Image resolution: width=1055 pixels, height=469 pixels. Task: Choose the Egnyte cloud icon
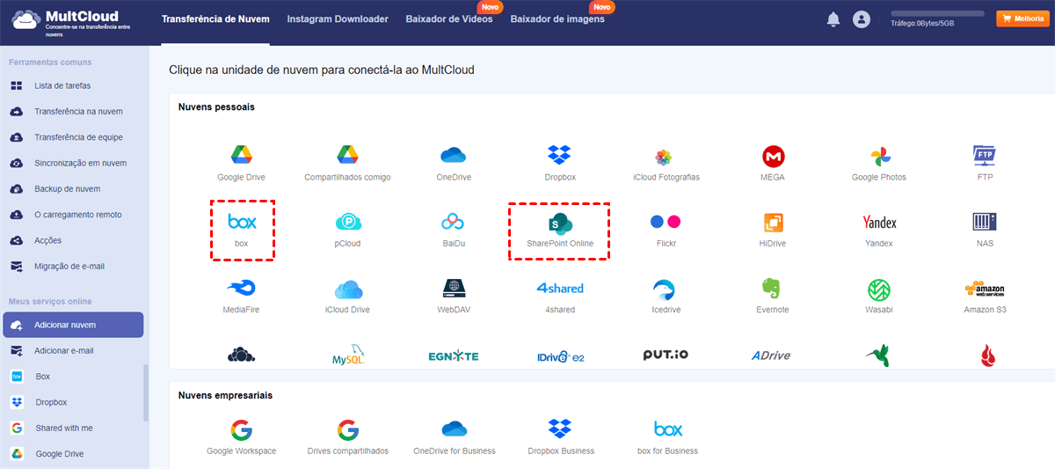point(454,356)
